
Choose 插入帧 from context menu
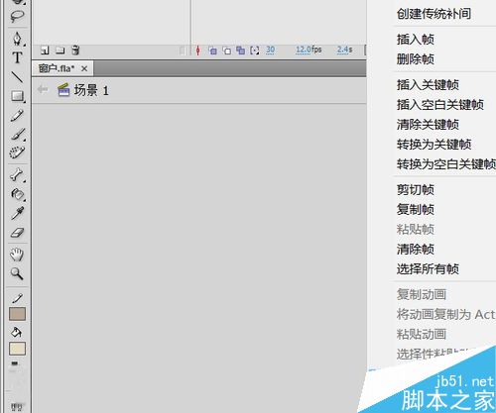pos(416,40)
